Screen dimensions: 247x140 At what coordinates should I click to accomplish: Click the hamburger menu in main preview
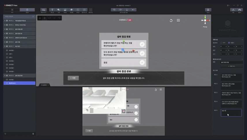pos(178,20)
